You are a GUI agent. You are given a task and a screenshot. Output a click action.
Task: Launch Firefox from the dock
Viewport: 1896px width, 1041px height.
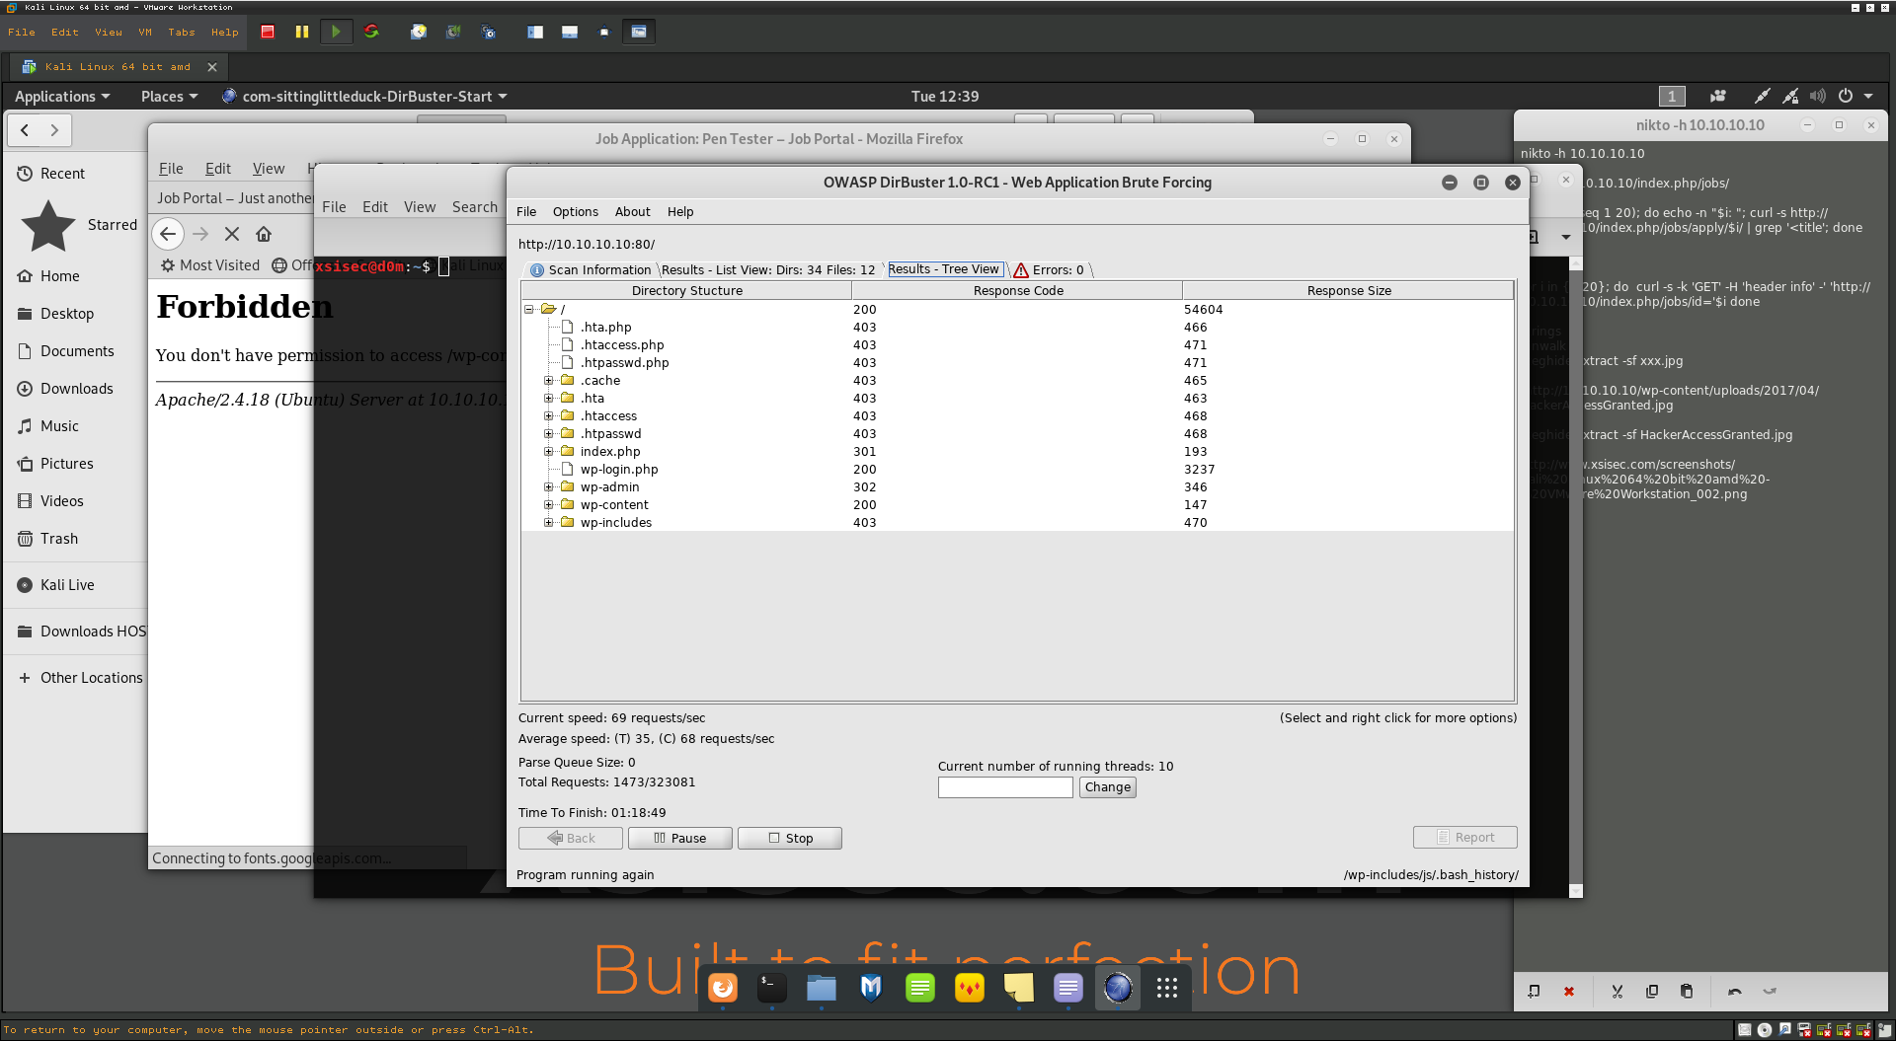click(723, 987)
